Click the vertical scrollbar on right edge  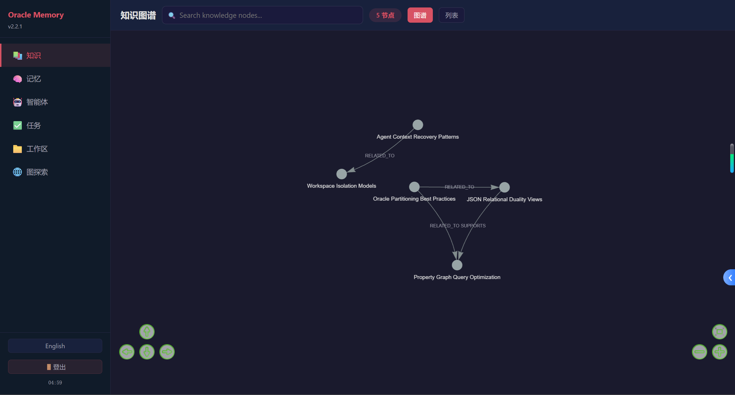coord(732,158)
